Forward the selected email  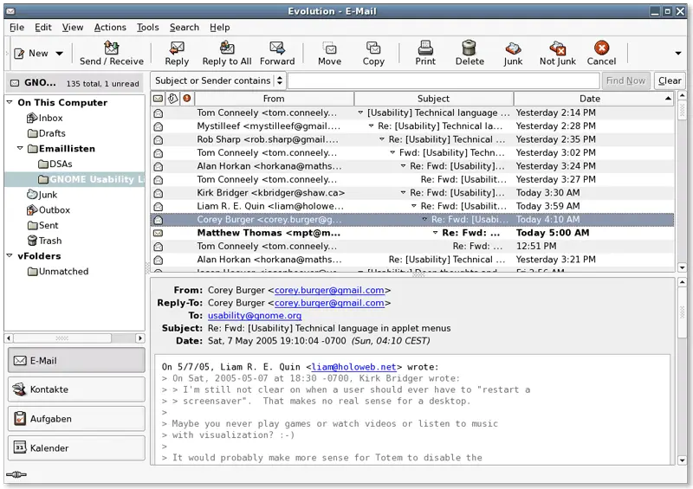pos(277,53)
